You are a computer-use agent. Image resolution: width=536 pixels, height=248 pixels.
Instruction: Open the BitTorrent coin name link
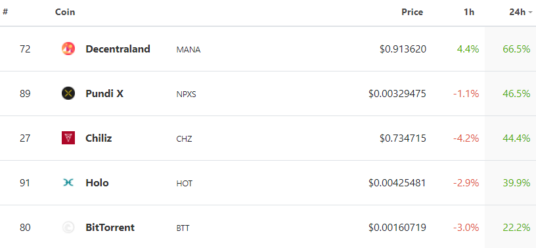110,228
